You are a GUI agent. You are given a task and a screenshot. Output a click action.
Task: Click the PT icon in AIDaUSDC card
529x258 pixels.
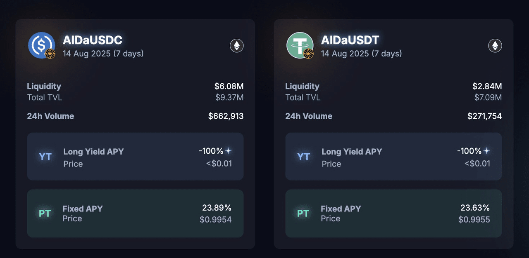click(x=45, y=213)
